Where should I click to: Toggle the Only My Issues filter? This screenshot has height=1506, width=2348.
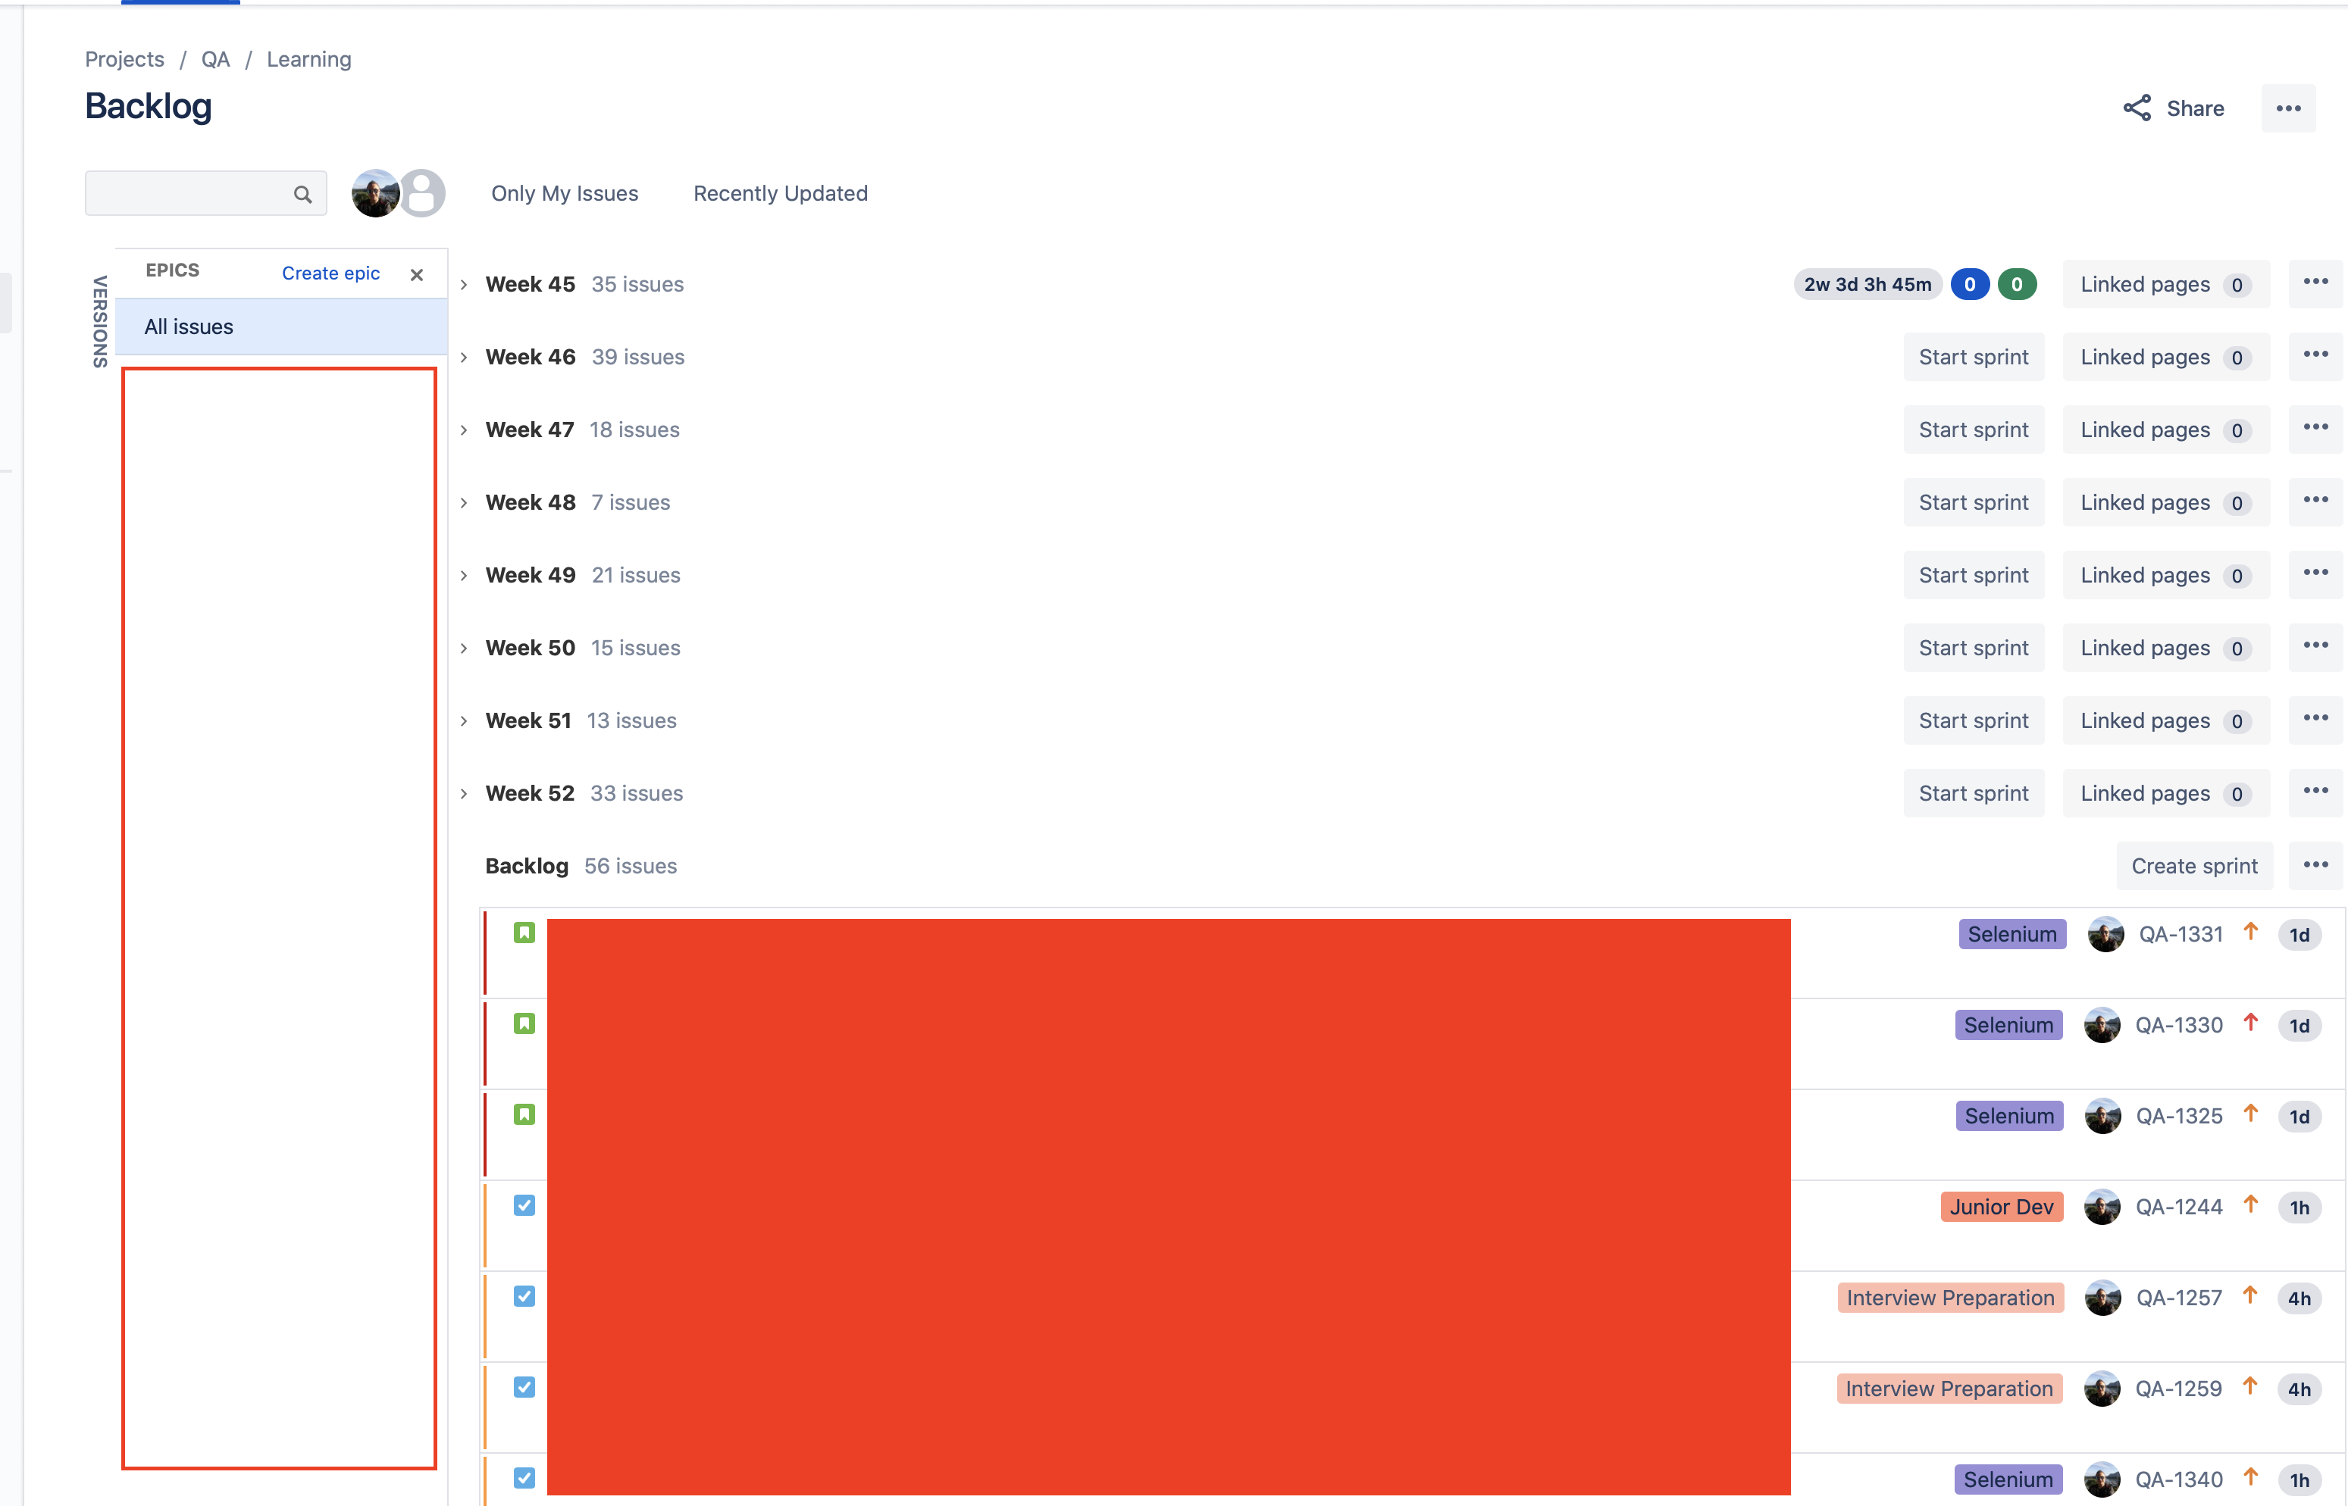click(x=565, y=194)
